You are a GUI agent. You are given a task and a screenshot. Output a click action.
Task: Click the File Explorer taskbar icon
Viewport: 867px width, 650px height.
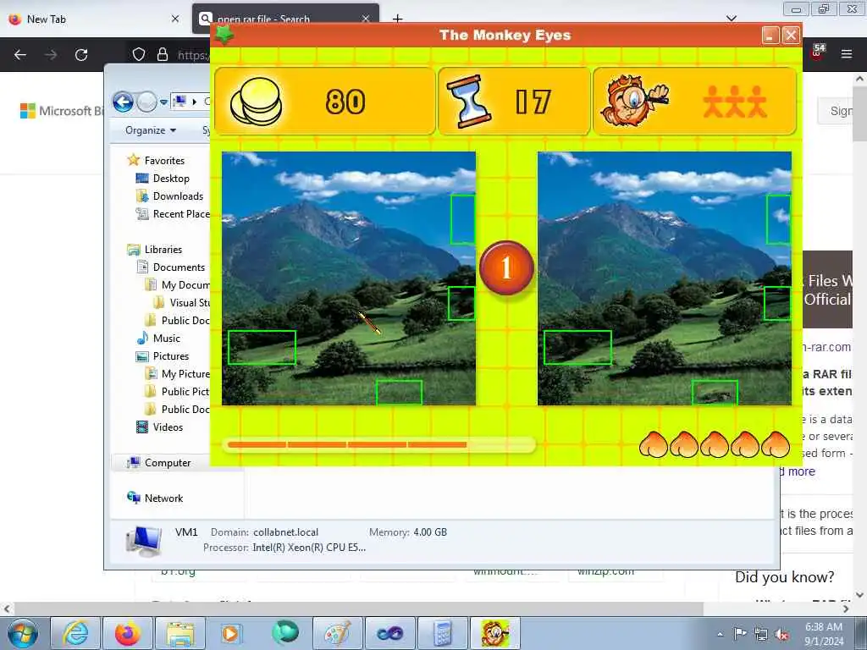pos(179,633)
